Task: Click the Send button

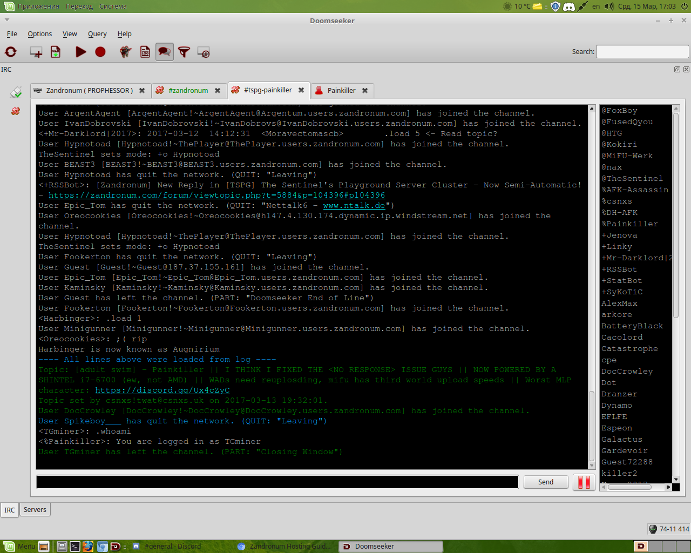Action: pos(546,482)
